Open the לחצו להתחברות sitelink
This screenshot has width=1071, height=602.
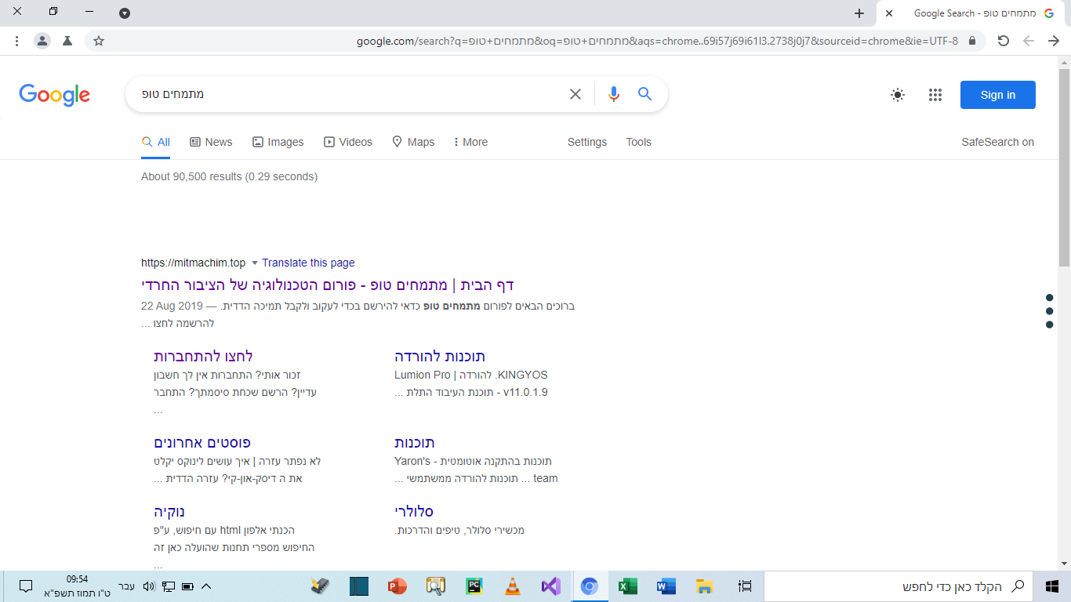coord(203,357)
